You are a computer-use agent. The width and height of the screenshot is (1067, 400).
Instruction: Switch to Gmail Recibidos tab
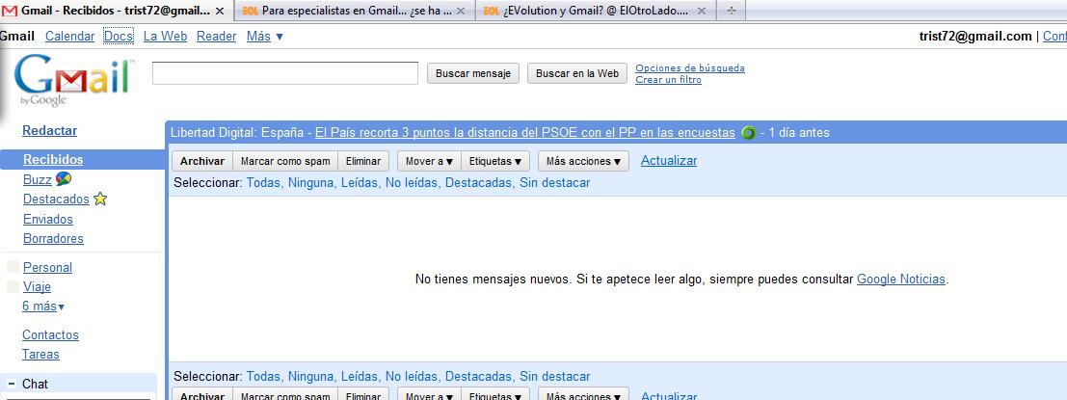[116, 11]
